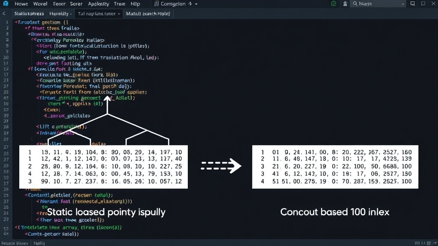The width and height of the screenshot is (438, 246).
Task: Open the Tree menu
Action: point(120,4)
